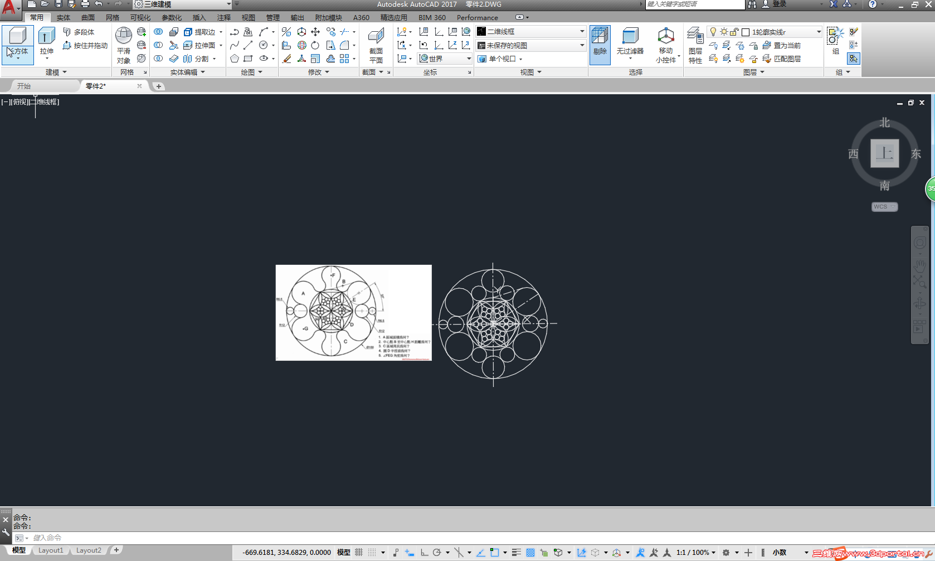Click the Move tool in Modify panel
The width and height of the screenshot is (935, 561).
[315, 32]
